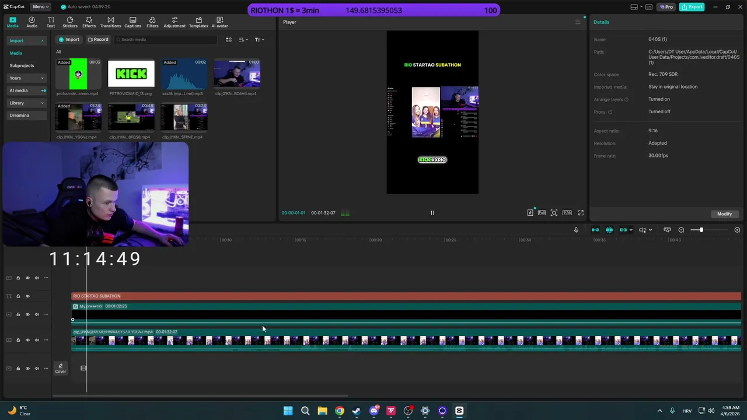The image size is (747, 420).
Task: Click the timeline preview axis icon
Action: click(x=667, y=230)
